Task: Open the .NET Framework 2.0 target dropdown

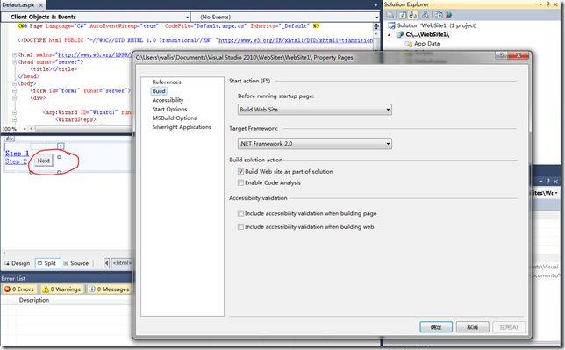Action: [315, 144]
